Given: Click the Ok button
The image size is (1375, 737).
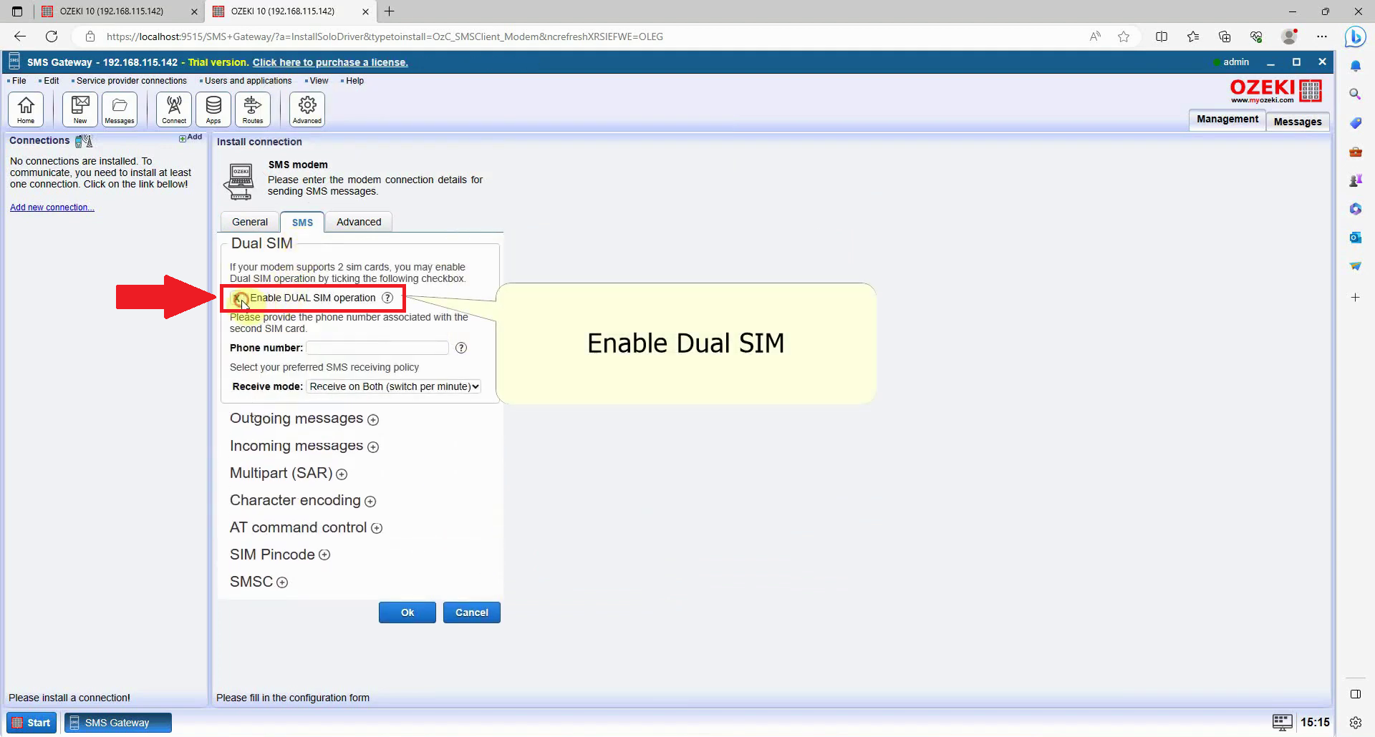Looking at the screenshot, I should [x=407, y=612].
